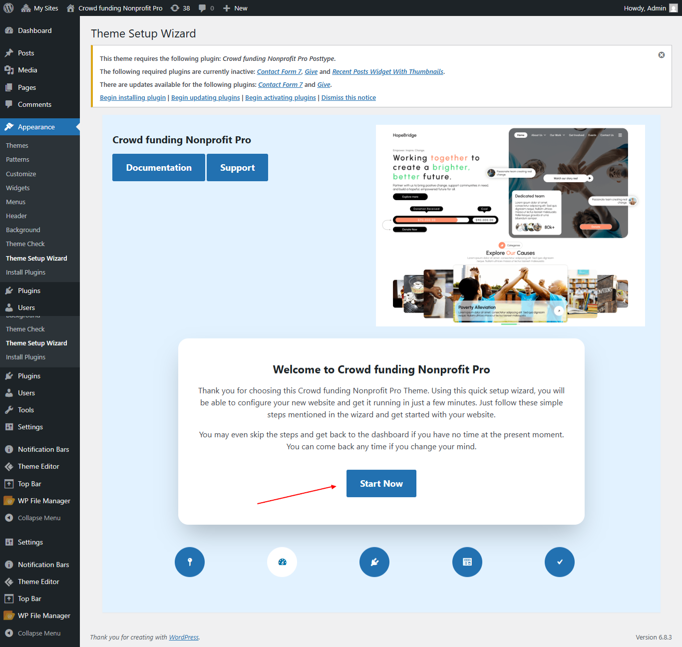This screenshot has height=647, width=682.
Task: Click the WordPress logo in the admin bar
Action: 8,8
